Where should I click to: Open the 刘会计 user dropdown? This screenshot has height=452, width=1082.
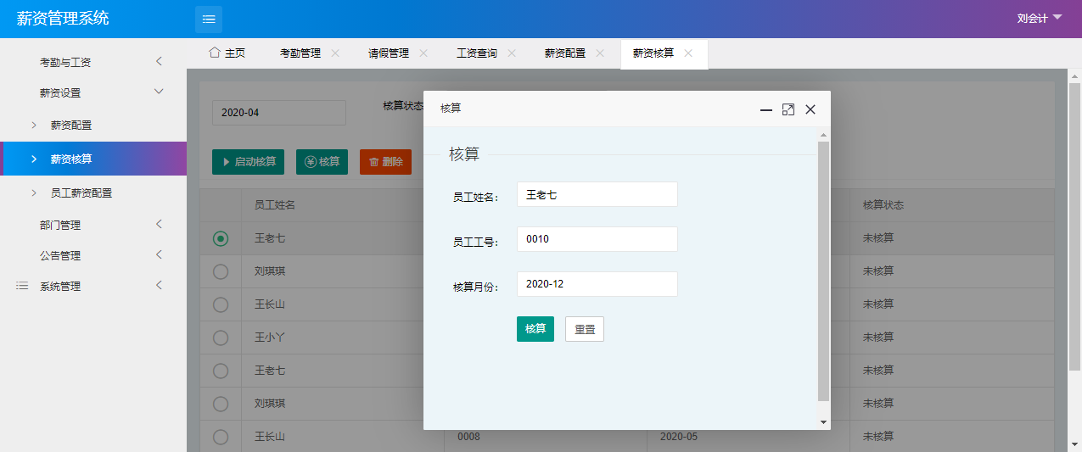[x=1039, y=19]
